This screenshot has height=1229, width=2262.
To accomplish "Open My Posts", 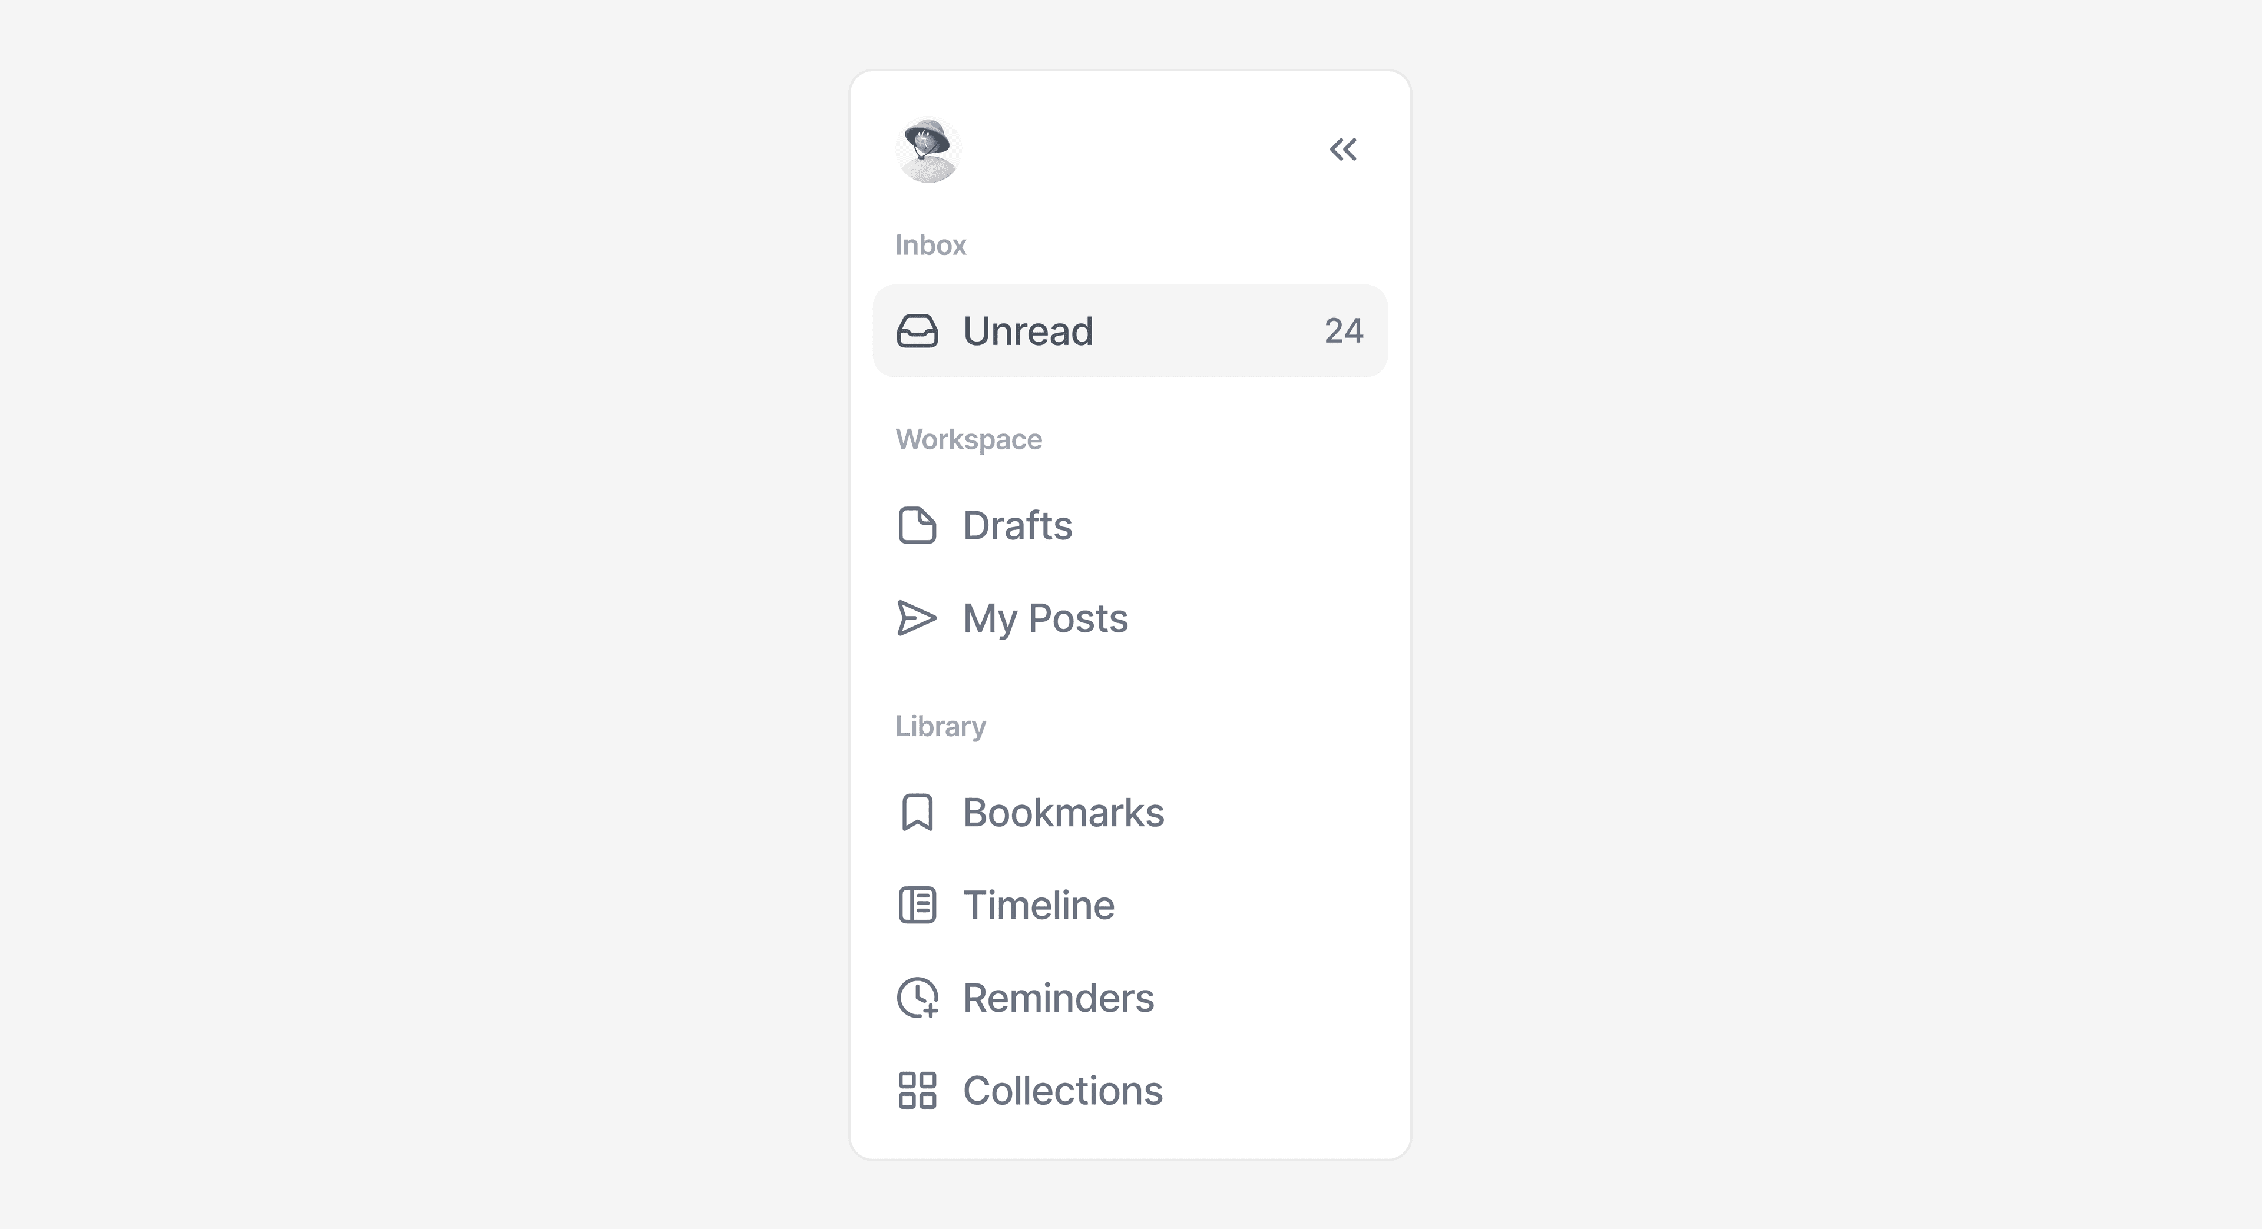I will (1045, 617).
